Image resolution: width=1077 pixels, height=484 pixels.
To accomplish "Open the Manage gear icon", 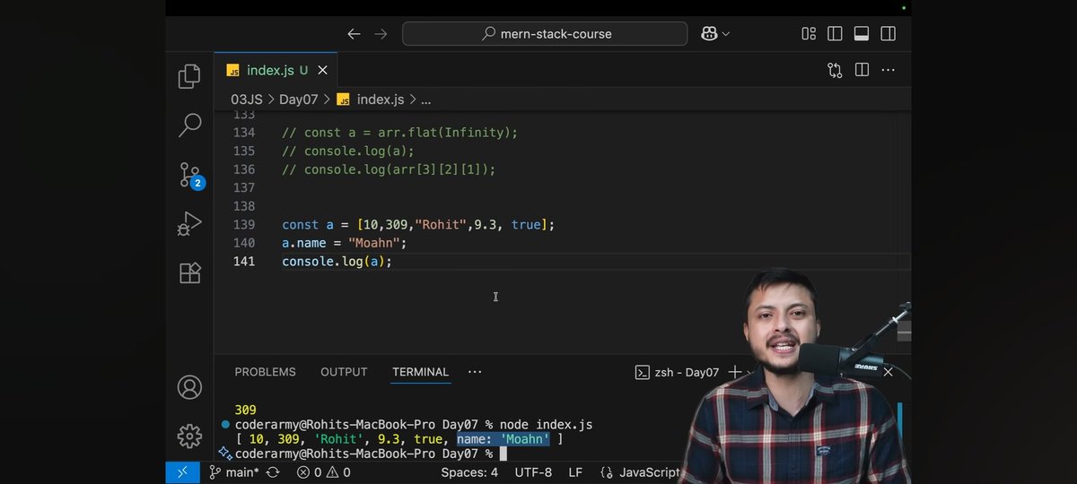I will pyautogui.click(x=189, y=436).
